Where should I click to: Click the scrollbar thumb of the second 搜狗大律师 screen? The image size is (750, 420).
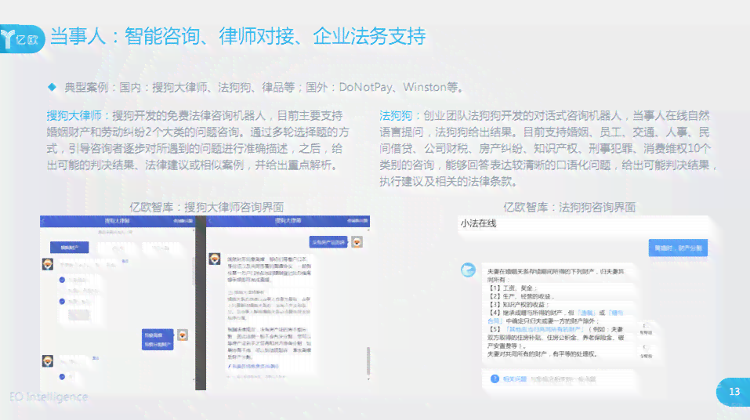pyautogui.click(x=368, y=361)
